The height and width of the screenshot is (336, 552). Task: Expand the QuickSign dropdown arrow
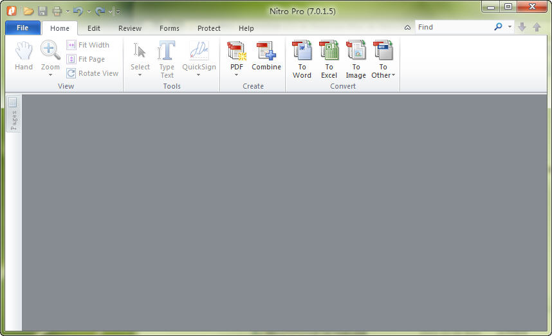199,75
